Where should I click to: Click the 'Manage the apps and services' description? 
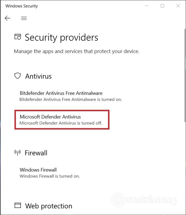(x=76, y=52)
